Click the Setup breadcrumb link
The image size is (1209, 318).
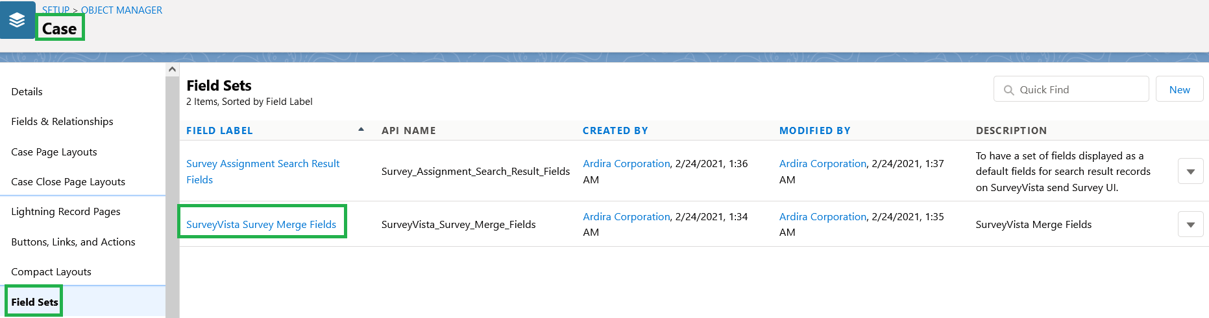[56, 10]
